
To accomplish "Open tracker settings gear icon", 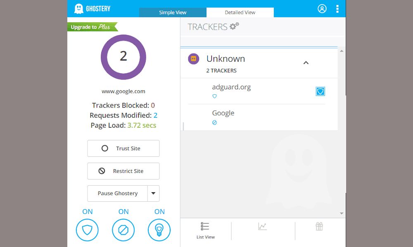I will 234,26.
